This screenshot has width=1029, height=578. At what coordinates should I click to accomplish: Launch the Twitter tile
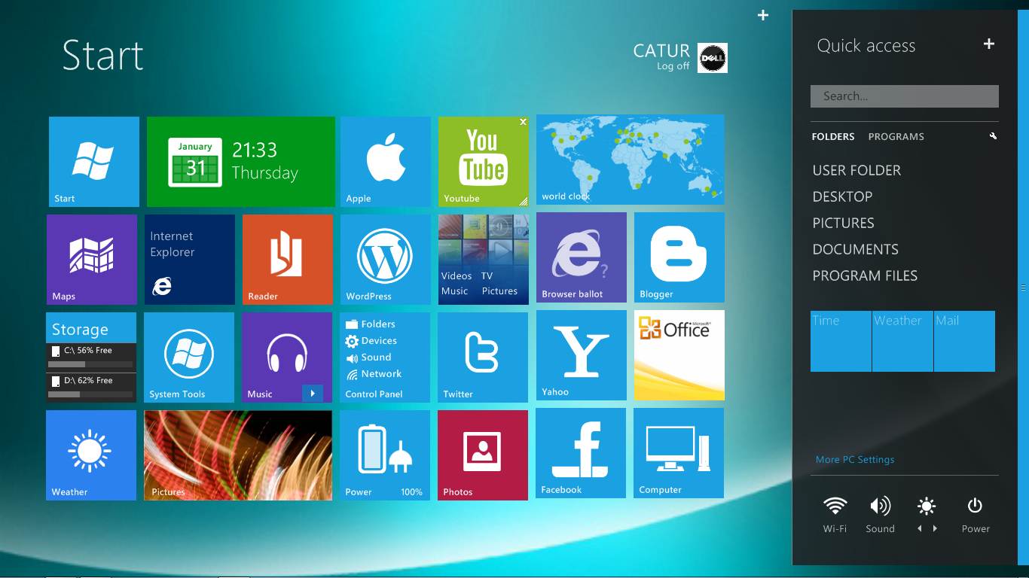(483, 357)
